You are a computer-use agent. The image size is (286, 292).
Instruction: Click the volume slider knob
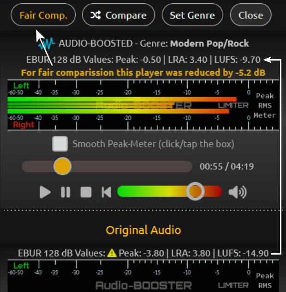[195, 191]
